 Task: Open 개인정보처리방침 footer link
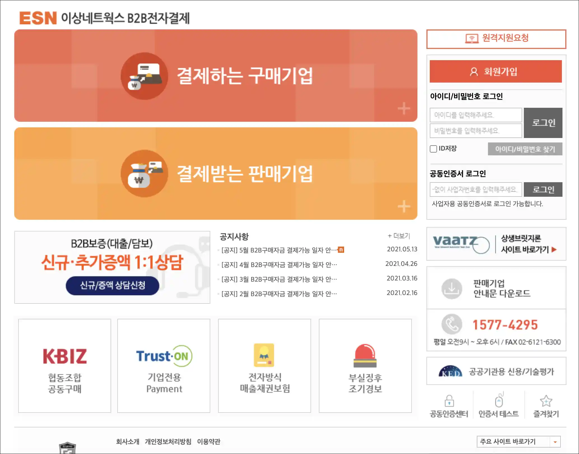pyautogui.click(x=168, y=441)
